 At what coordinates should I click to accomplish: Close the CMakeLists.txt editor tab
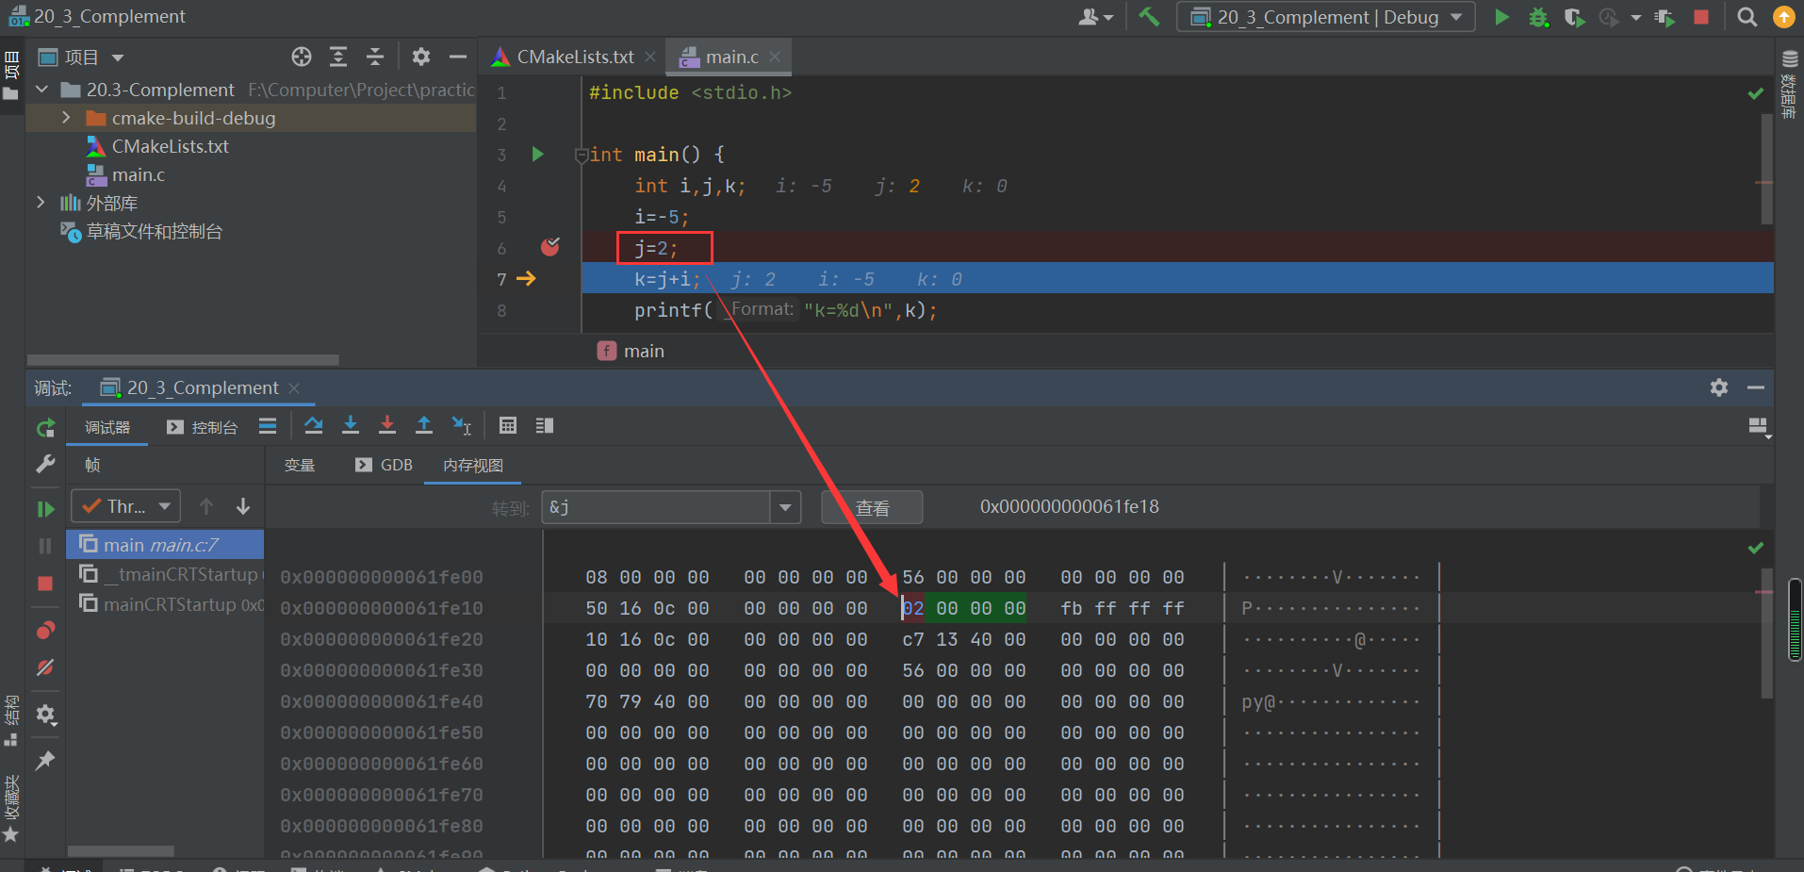tap(650, 57)
